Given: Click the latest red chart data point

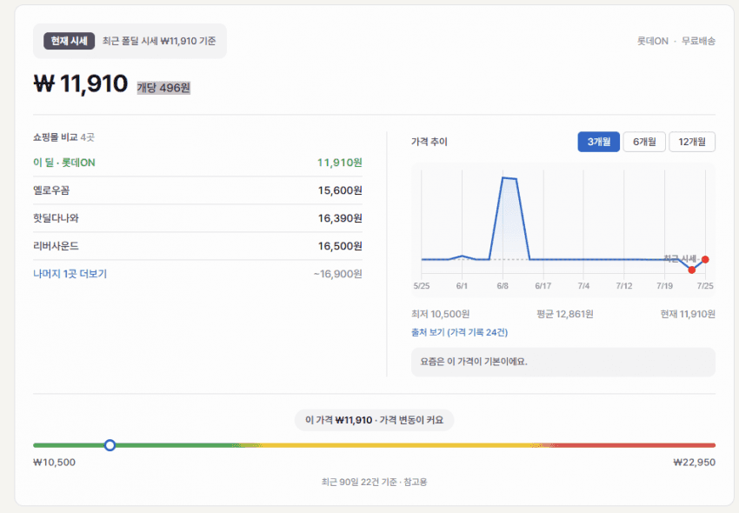Looking at the screenshot, I should [x=705, y=259].
